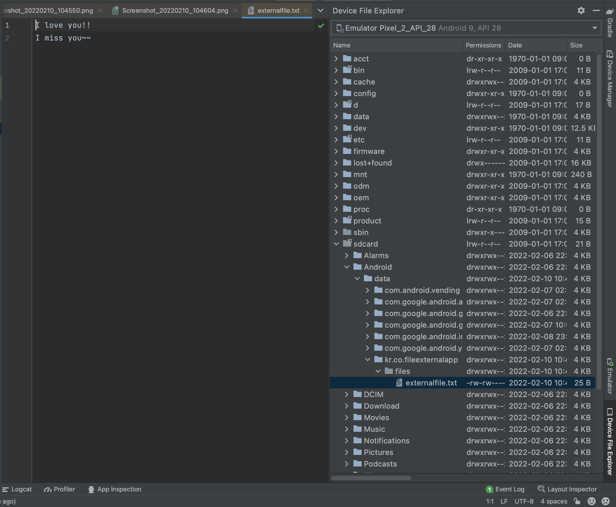This screenshot has width=616, height=507.
Task: Click the happy feedback smiley icon
Action: (x=591, y=501)
